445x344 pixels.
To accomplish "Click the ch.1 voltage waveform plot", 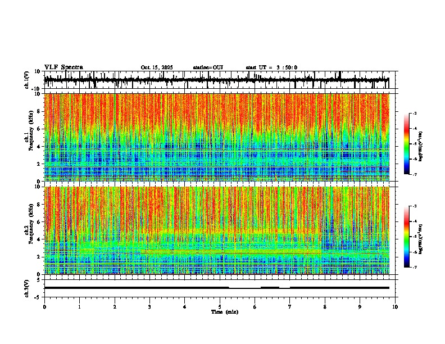I will click(x=221, y=80).
